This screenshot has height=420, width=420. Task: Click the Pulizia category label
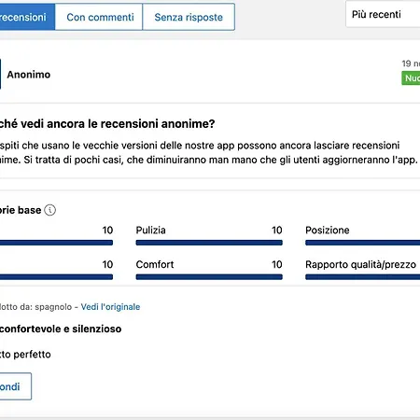pos(151,231)
